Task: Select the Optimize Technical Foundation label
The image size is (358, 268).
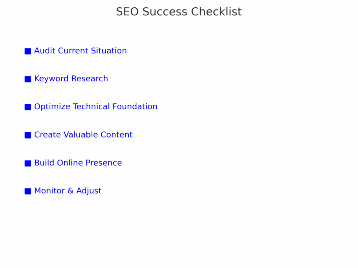Action: pos(96,107)
